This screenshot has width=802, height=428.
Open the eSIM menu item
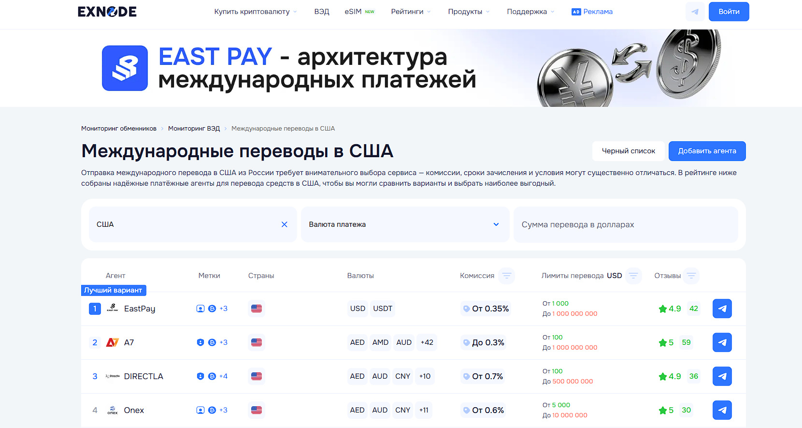[x=359, y=12]
